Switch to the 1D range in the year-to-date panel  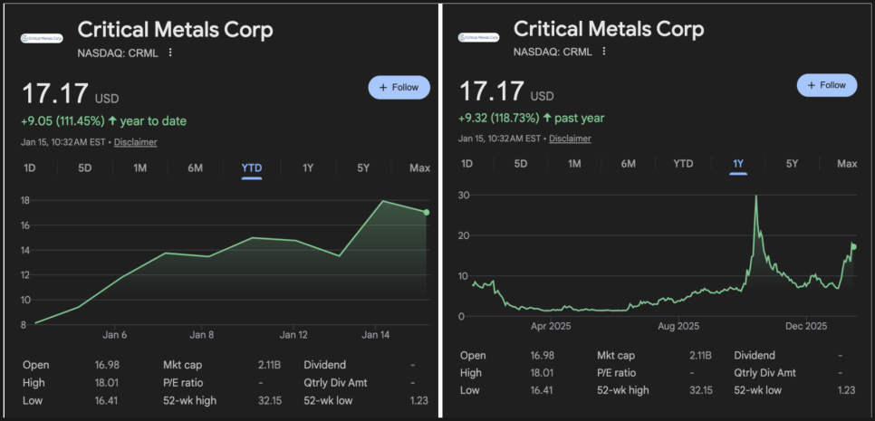tap(30, 167)
